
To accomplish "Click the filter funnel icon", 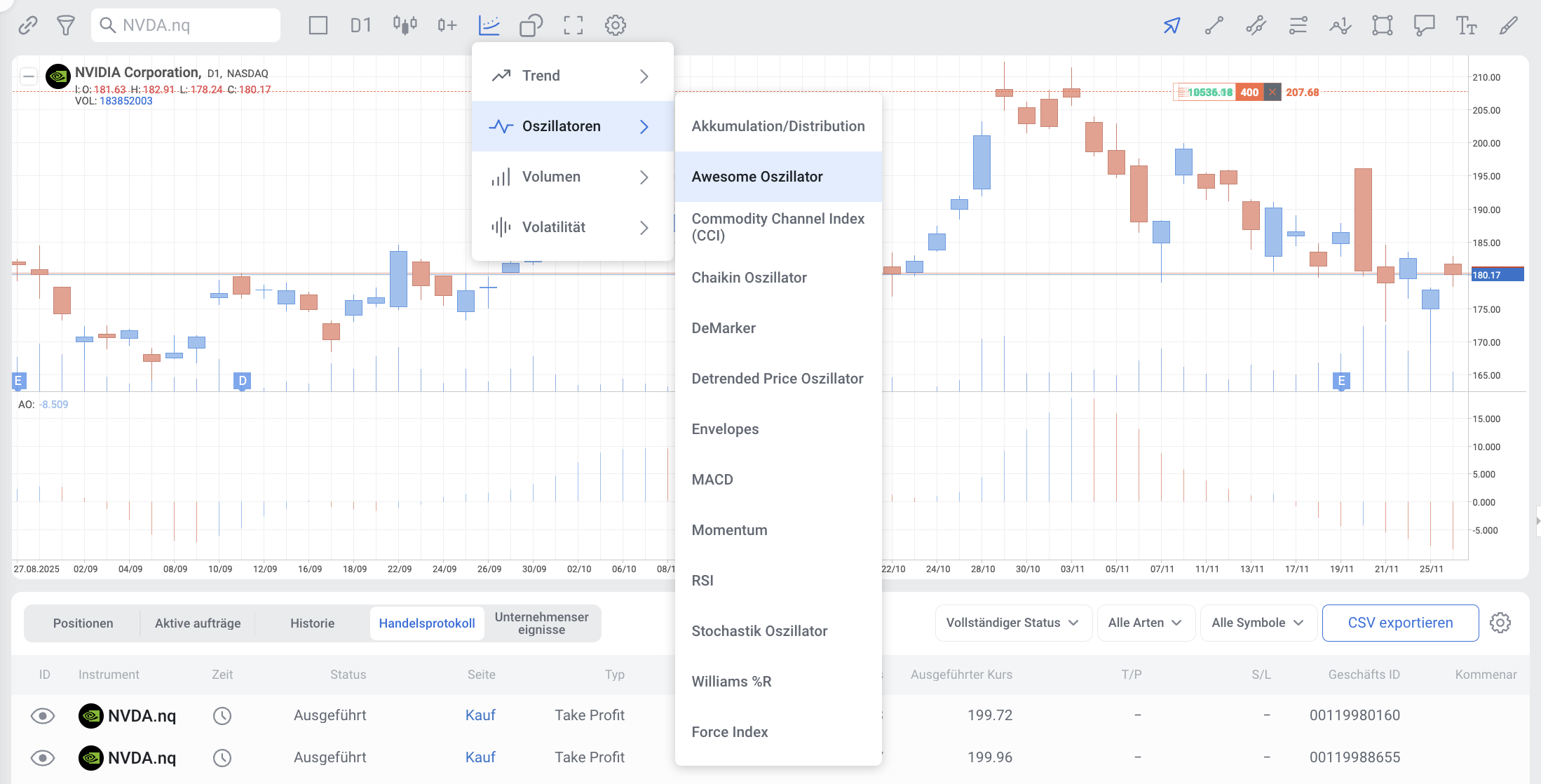I will (66, 26).
